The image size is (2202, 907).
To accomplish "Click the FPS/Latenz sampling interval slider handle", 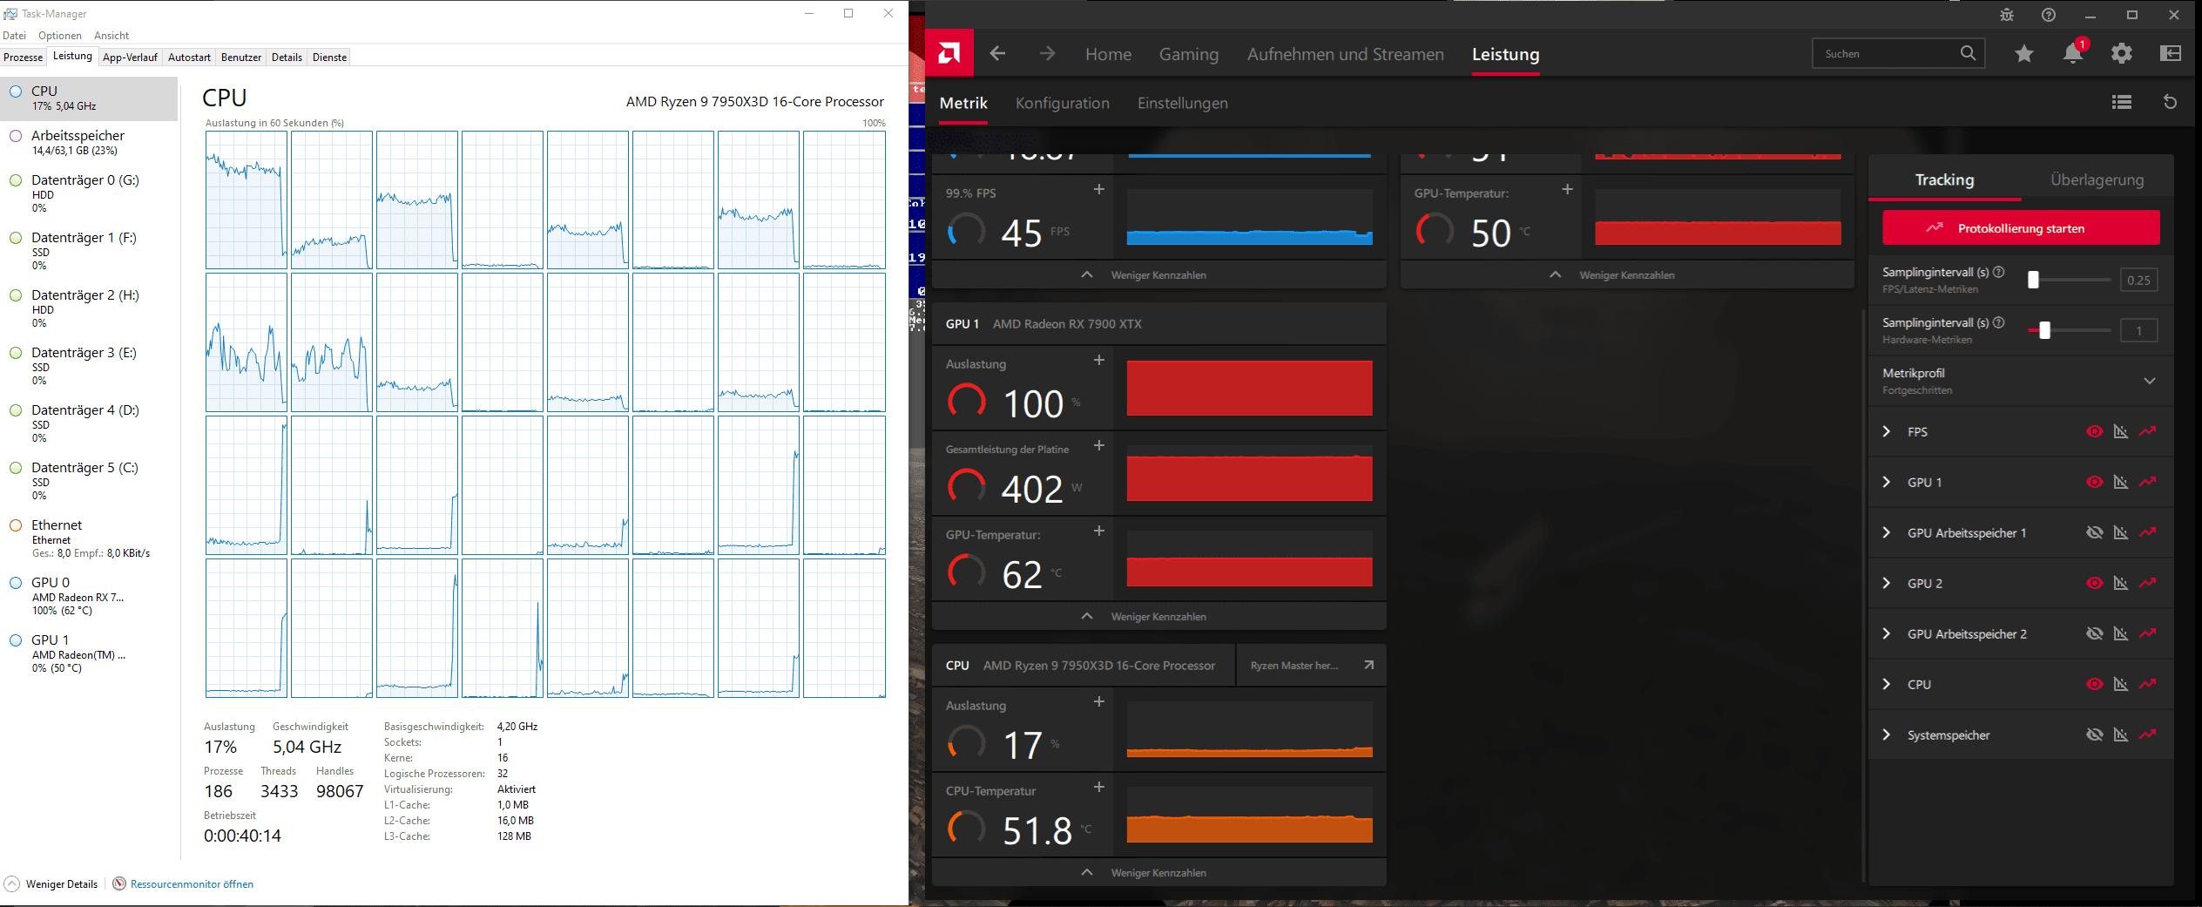I will (x=2033, y=280).
